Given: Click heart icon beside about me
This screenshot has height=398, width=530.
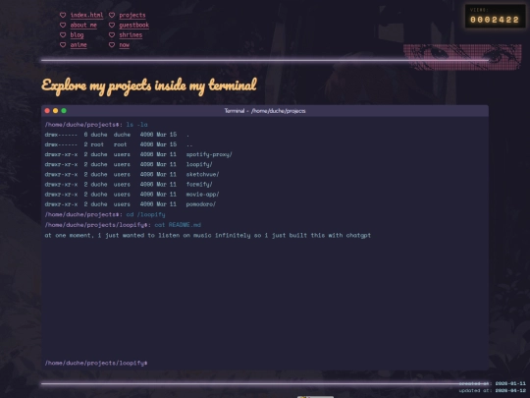Looking at the screenshot, I should click(x=63, y=25).
